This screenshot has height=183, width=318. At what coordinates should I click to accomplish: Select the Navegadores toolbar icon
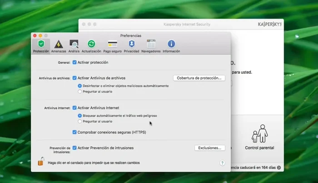coord(151,44)
